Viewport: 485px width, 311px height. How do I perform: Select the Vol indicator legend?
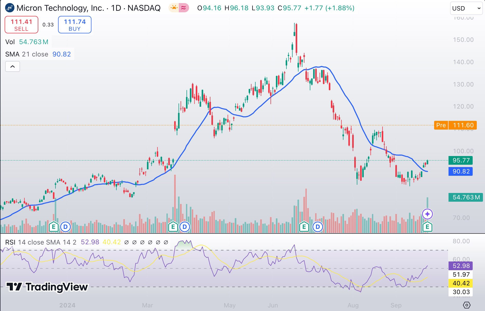(x=27, y=42)
